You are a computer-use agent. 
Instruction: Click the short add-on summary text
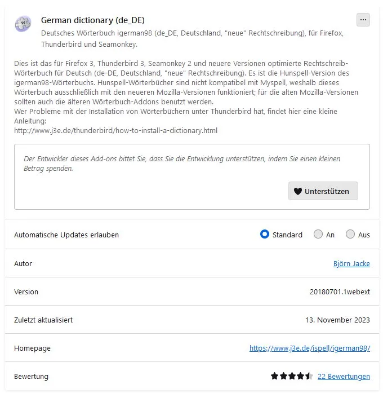(x=192, y=38)
